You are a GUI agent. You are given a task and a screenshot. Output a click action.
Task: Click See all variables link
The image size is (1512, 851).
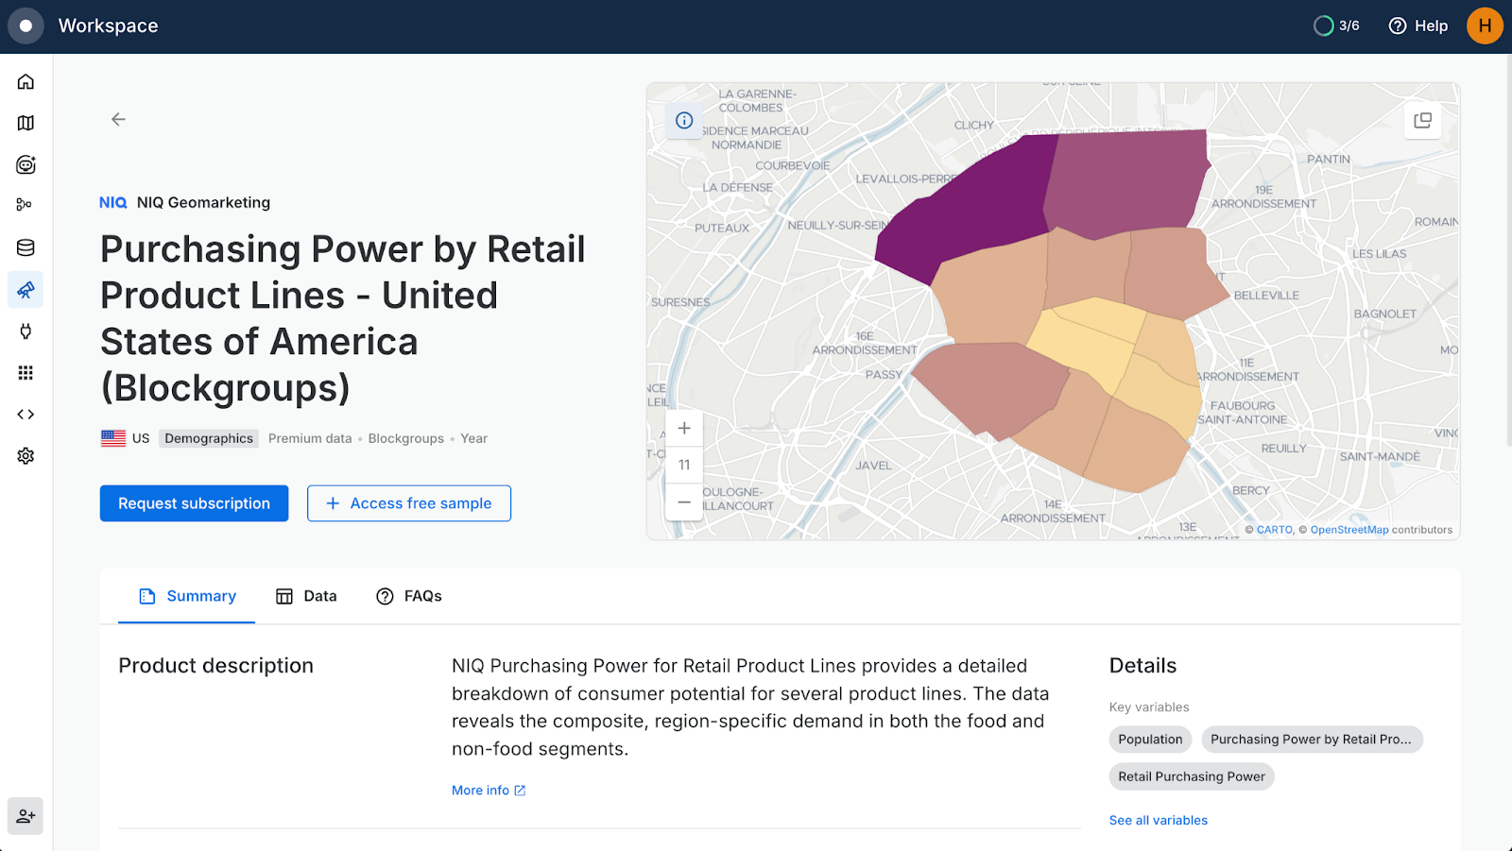1158,821
